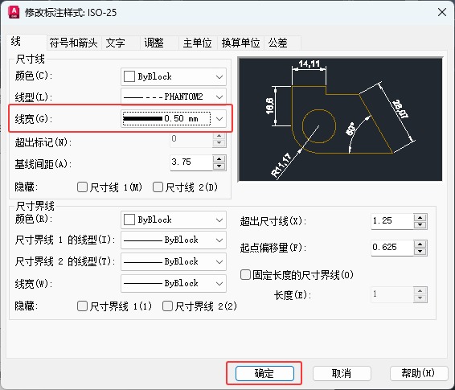The width and height of the screenshot is (455, 390).
Task: Click the 尺寸线 颜色(C) ByBlock color swatch
Action: pos(129,76)
